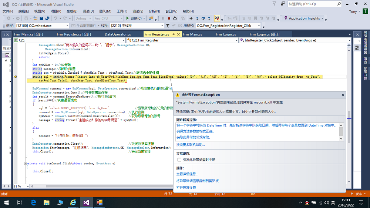Click the thread filter funnel icon

pos(168,26)
